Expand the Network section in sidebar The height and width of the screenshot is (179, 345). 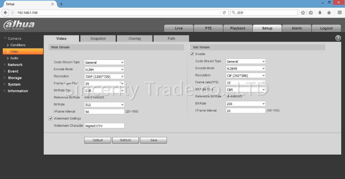tap(15, 65)
